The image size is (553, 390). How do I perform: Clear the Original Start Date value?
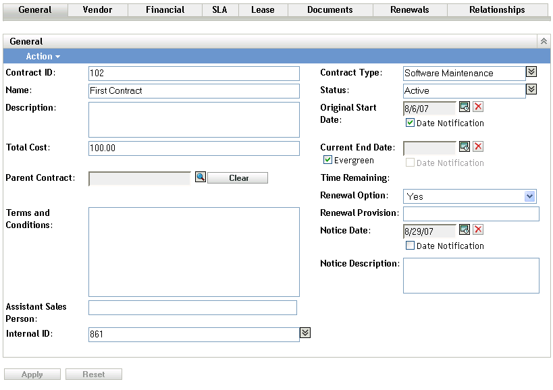[478, 107]
